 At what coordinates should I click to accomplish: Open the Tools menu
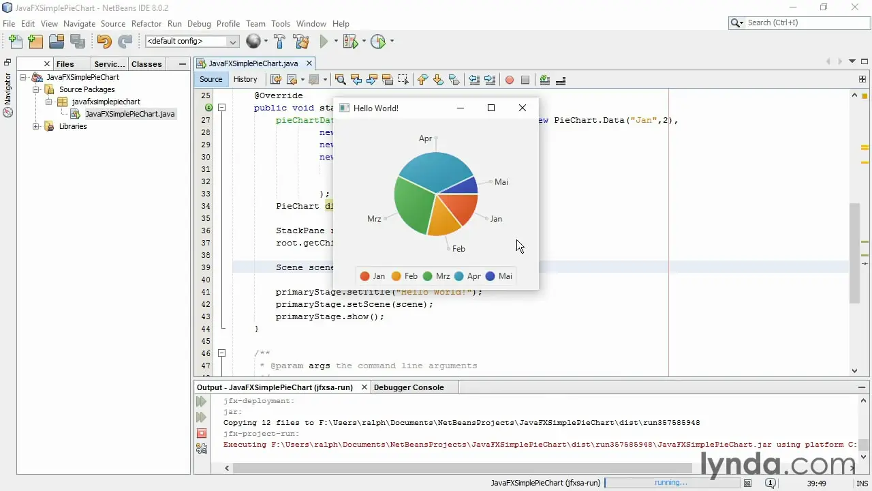point(281,23)
